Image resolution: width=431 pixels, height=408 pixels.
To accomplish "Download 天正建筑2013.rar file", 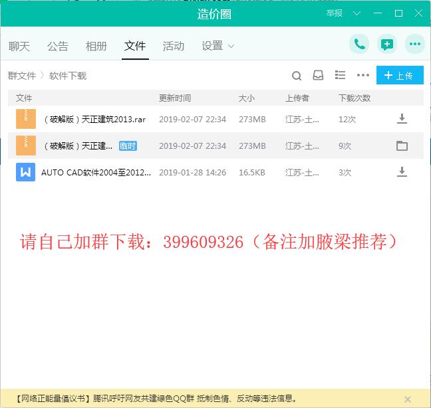I will 402,118.
